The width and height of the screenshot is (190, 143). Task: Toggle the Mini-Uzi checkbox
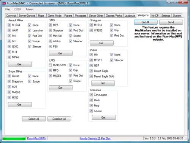coord(50,36)
